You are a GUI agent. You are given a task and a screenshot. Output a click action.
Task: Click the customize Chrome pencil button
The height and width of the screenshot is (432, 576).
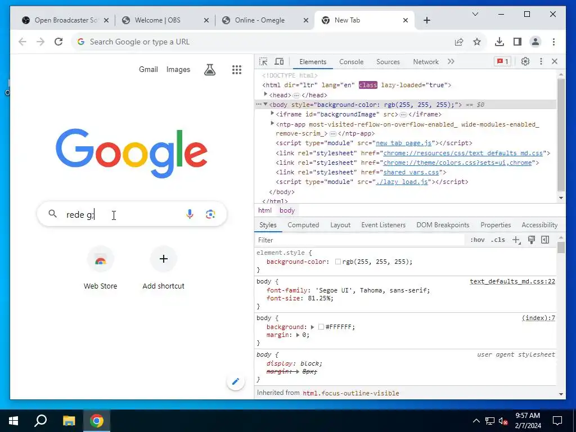pyautogui.click(x=236, y=381)
